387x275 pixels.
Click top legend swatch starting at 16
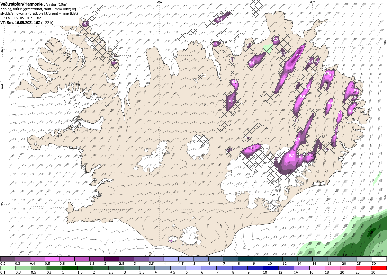point(320,259)
